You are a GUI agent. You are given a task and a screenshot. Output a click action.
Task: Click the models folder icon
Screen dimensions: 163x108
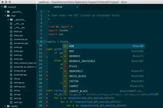point(8,106)
